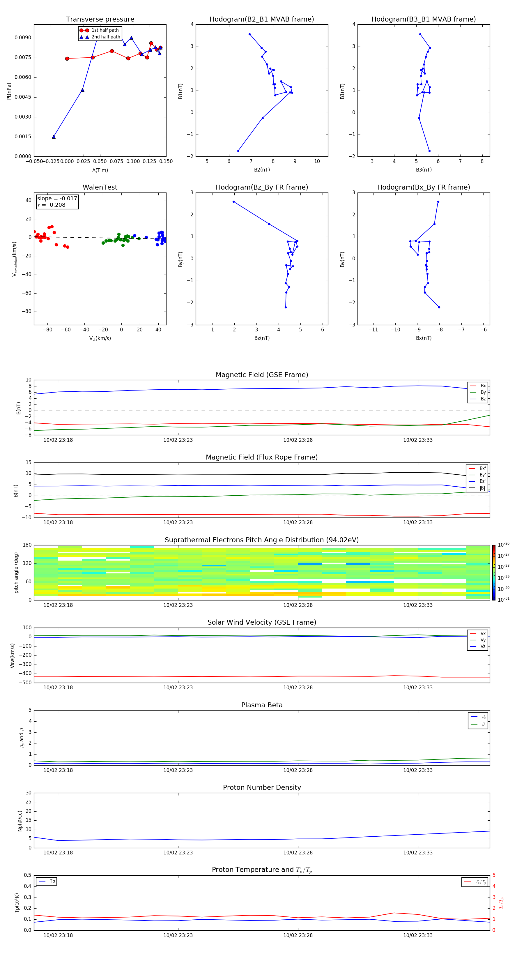The width and height of the screenshot is (524, 961).
Task: Click the "B3(nT)" x-axis label
Action: click(x=424, y=170)
